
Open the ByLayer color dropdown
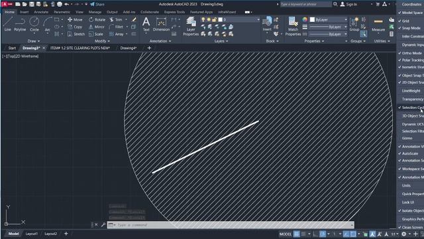[x=329, y=19]
